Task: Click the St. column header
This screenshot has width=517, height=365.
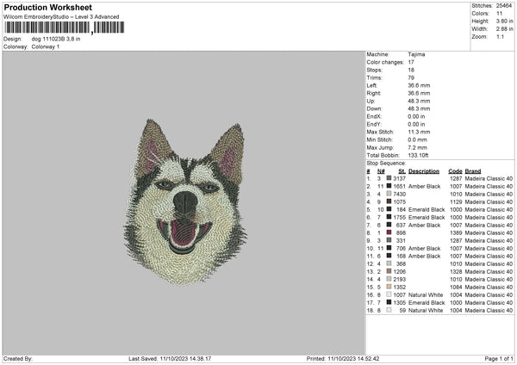Action: coord(402,170)
